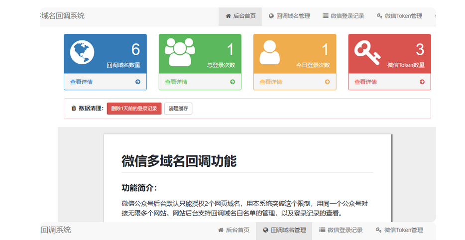
Task: Click the number 3 in red card
Action: [x=420, y=49]
